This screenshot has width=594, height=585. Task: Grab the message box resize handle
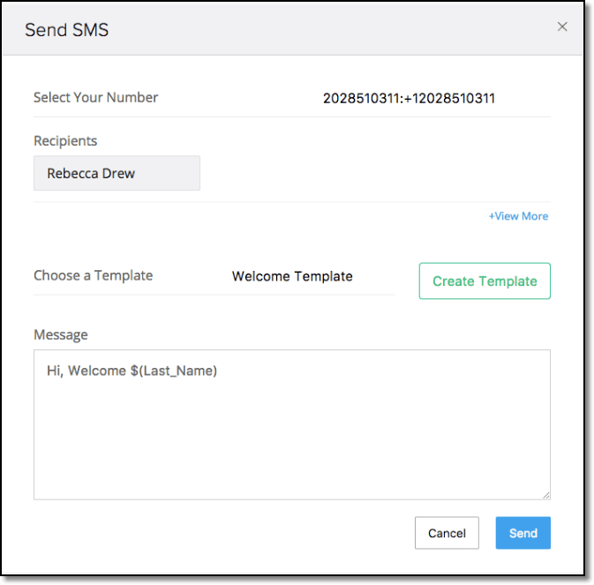click(x=545, y=495)
